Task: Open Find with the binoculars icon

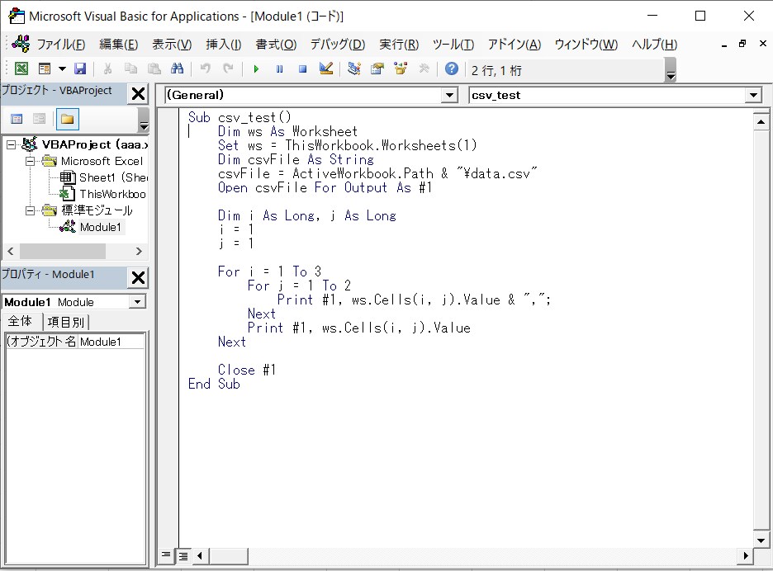Action: coord(177,69)
